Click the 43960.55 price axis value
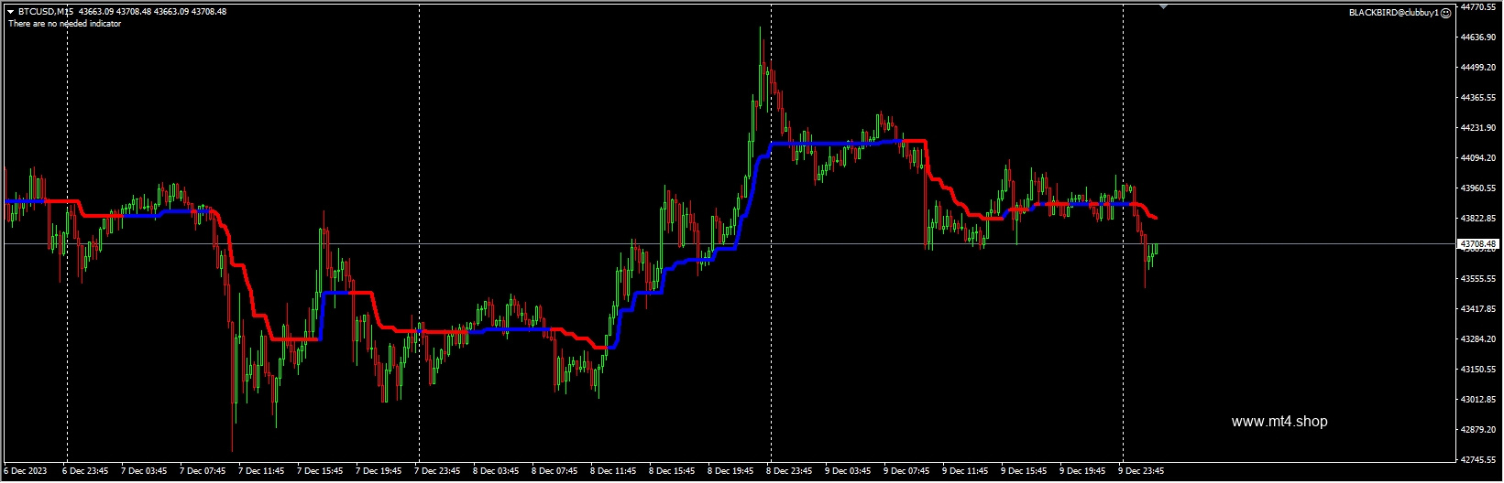 click(1477, 188)
